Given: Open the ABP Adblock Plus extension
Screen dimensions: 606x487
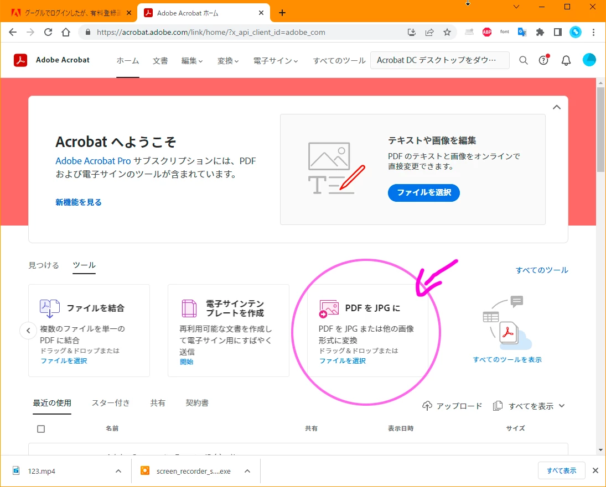Looking at the screenshot, I should pos(487,32).
